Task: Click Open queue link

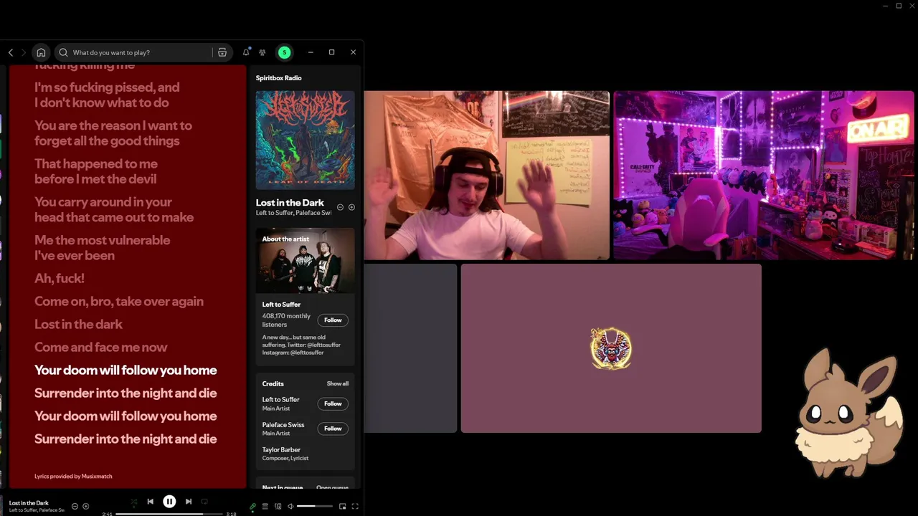Action: 332,488
